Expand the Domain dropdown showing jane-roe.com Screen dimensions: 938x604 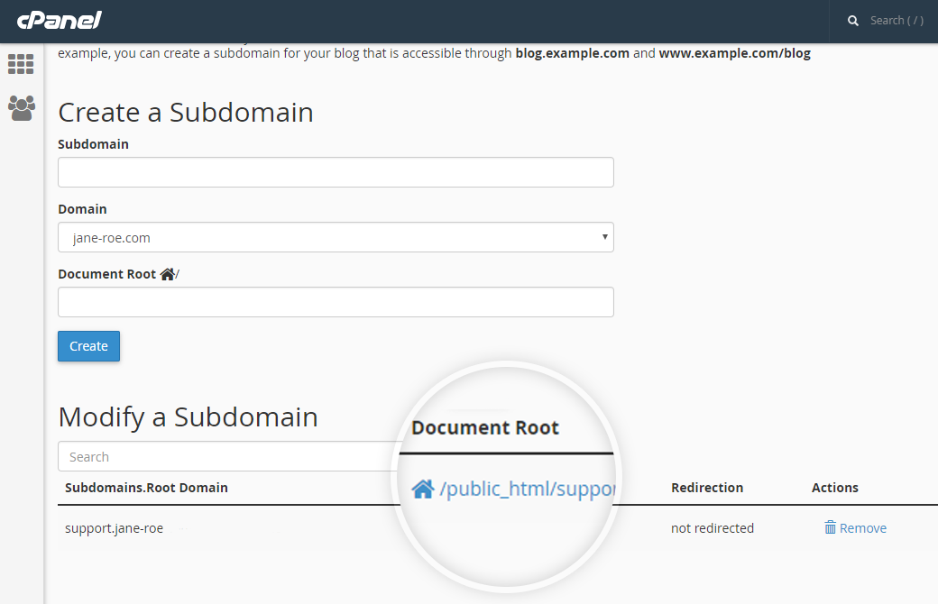pos(336,237)
